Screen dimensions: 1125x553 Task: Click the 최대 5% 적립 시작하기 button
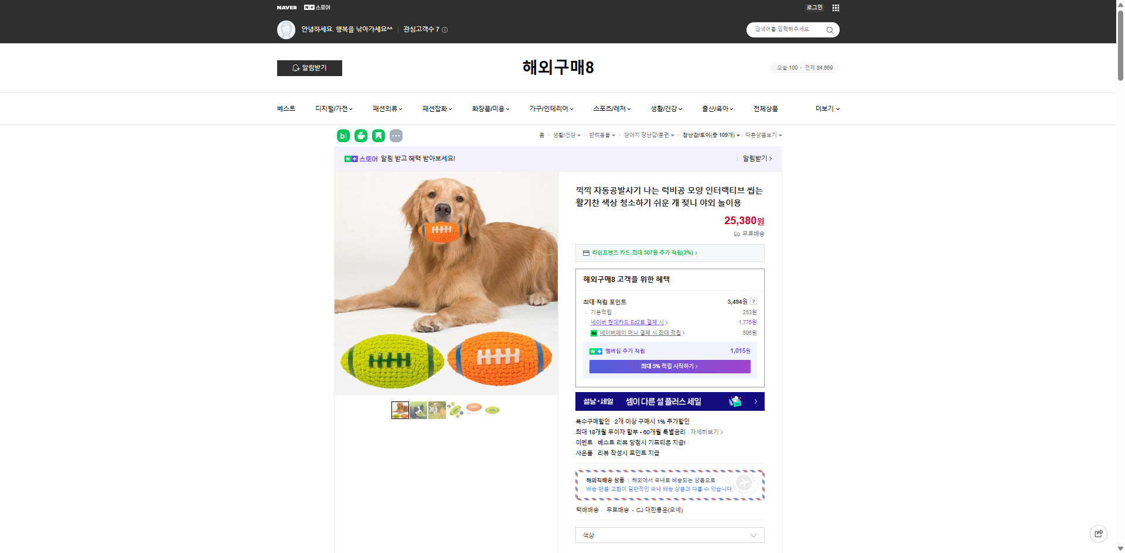(669, 366)
